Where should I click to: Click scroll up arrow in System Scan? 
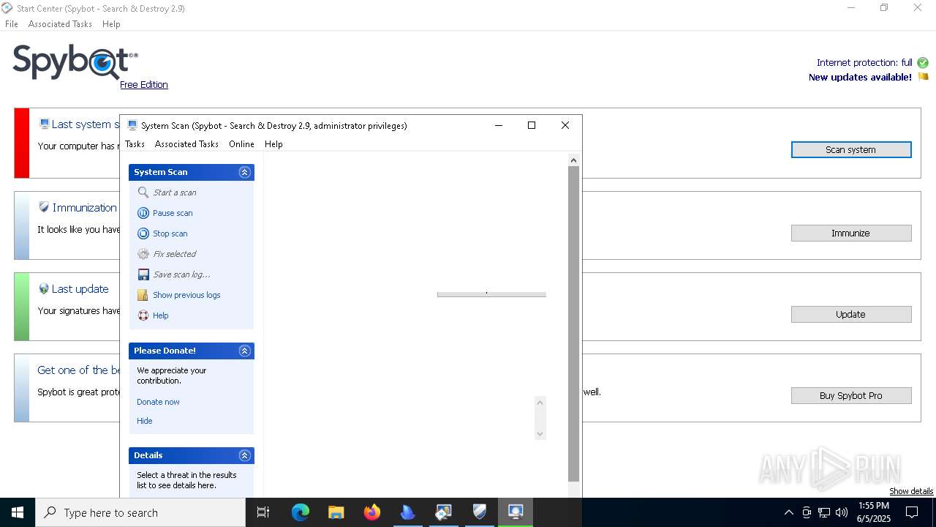click(574, 160)
